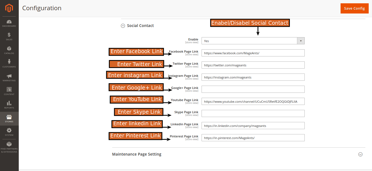Focus the empty Google+ Page Link field
The width and height of the screenshot is (372, 171).
(253, 89)
